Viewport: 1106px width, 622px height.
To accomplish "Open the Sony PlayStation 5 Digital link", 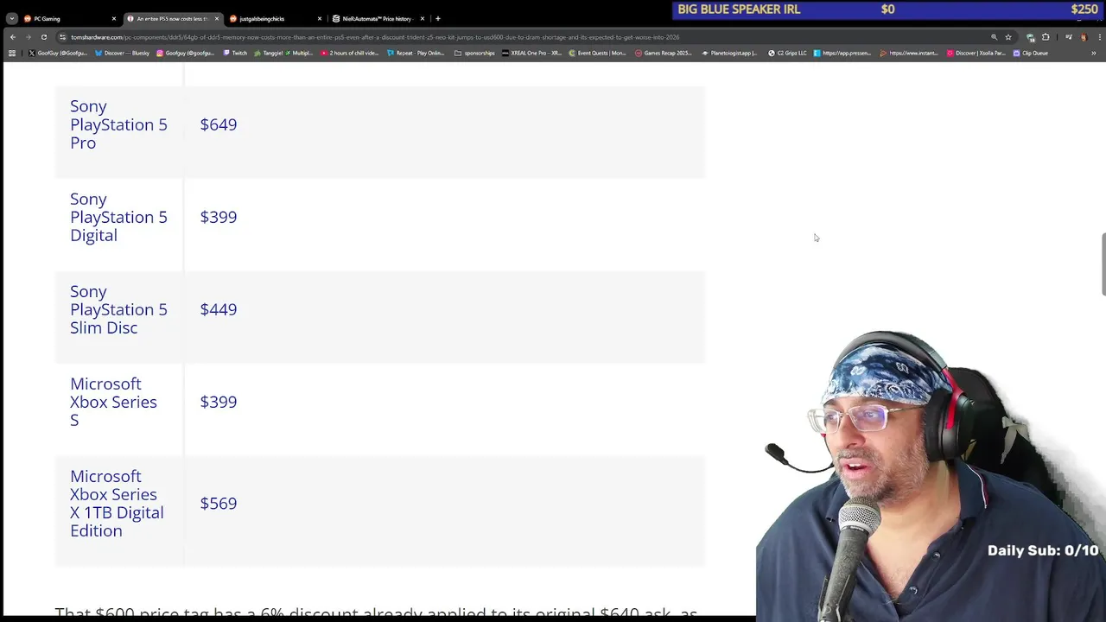I will pyautogui.click(x=118, y=217).
